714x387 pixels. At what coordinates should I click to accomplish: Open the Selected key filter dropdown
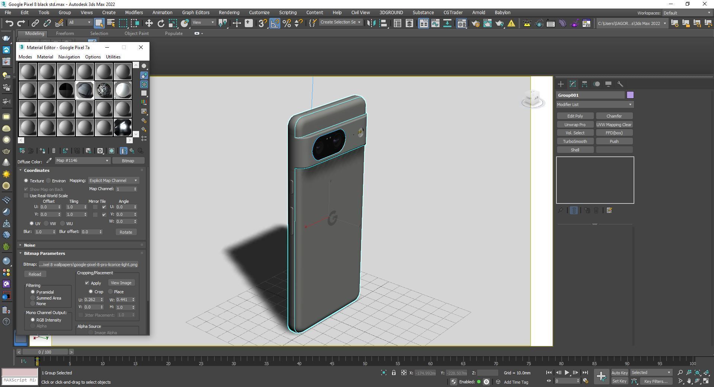651,372
